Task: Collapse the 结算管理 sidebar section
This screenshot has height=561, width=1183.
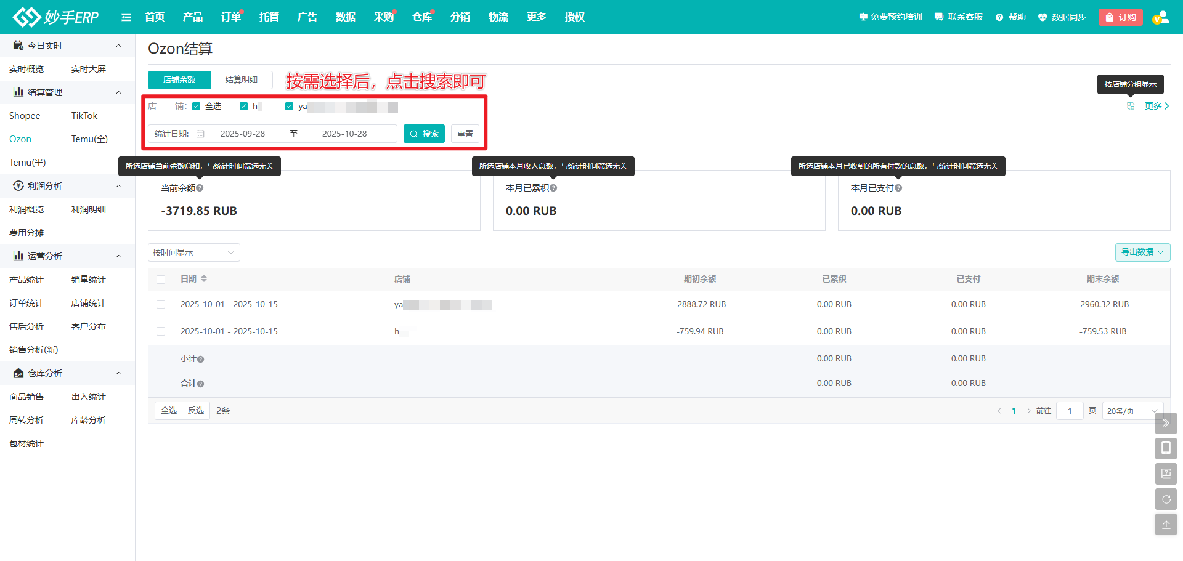Action: [x=118, y=92]
